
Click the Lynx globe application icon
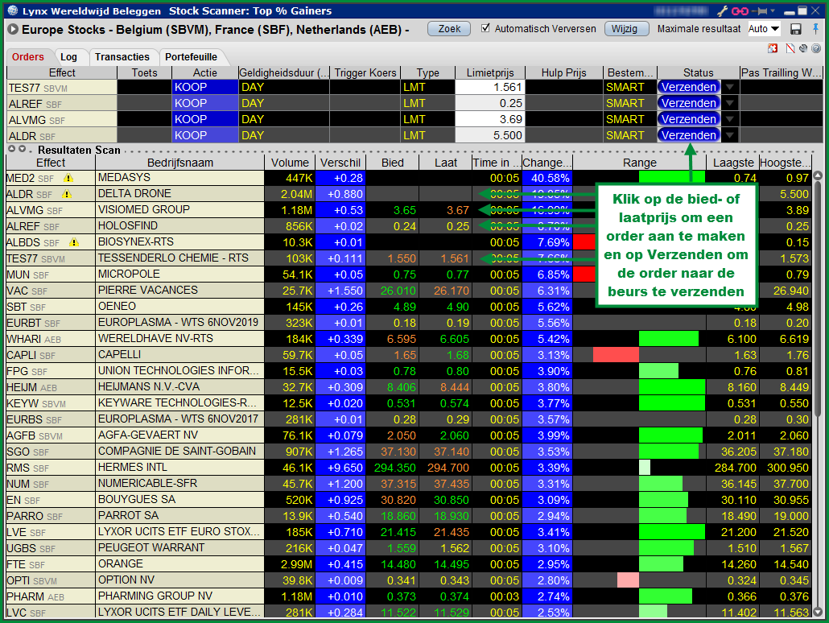point(13,10)
